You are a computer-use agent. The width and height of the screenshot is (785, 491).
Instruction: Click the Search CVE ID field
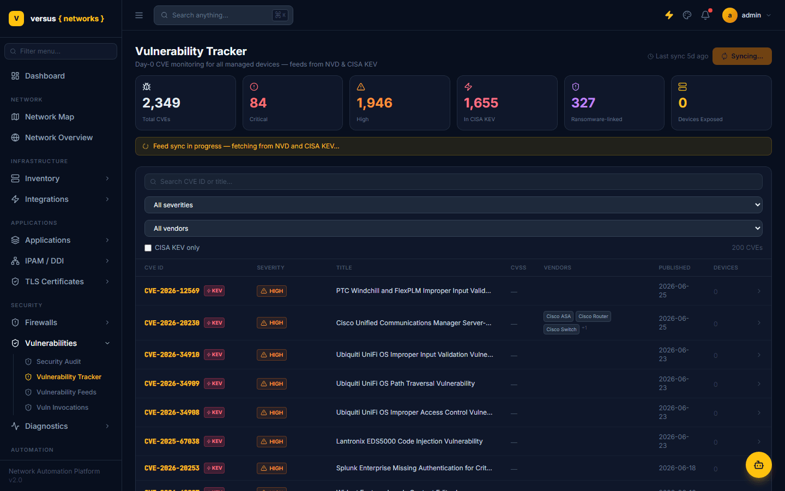coord(454,182)
